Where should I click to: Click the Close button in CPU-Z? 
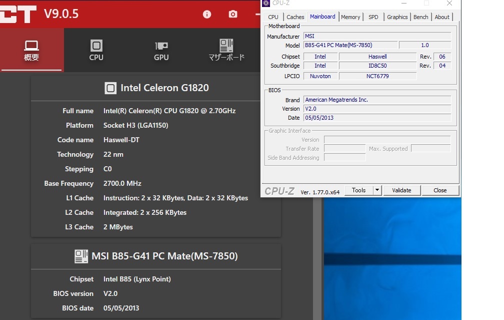point(440,190)
